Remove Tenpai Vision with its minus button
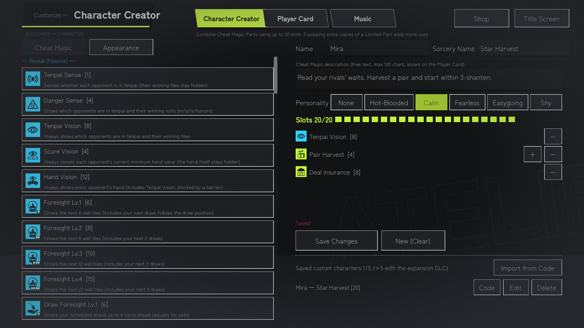The image size is (584, 328). pyautogui.click(x=553, y=137)
